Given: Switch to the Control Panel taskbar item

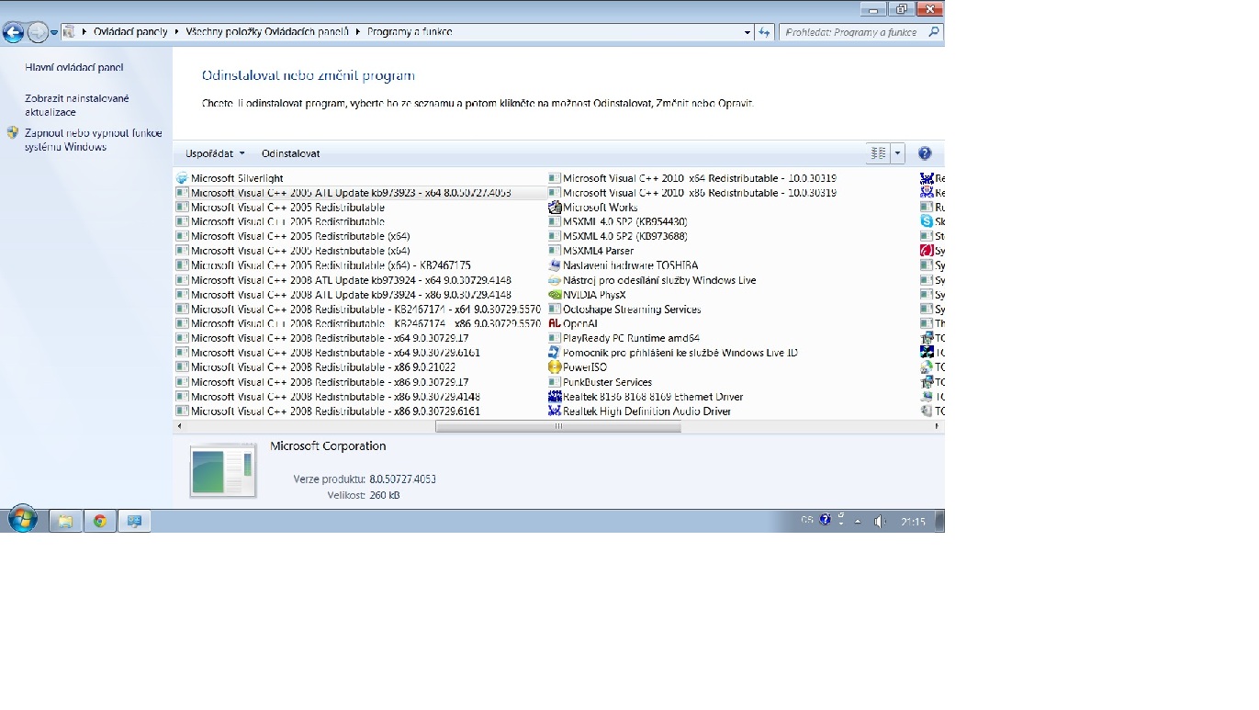Looking at the screenshot, I should coord(134,521).
